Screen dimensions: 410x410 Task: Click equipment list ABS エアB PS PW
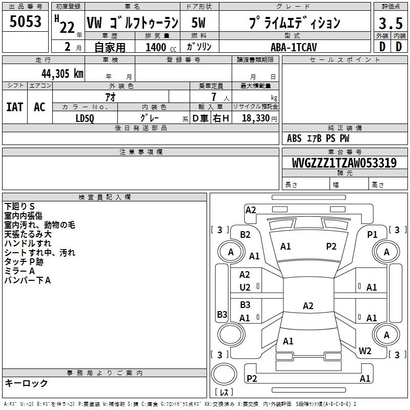[318, 138]
